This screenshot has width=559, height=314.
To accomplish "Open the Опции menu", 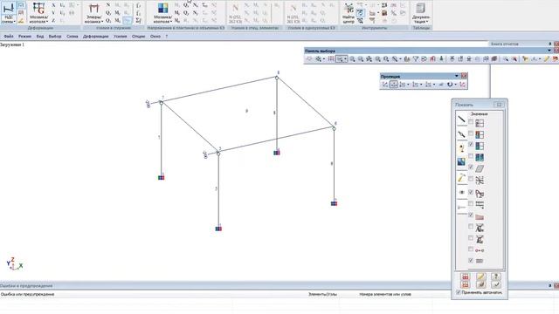I will (x=138, y=37).
